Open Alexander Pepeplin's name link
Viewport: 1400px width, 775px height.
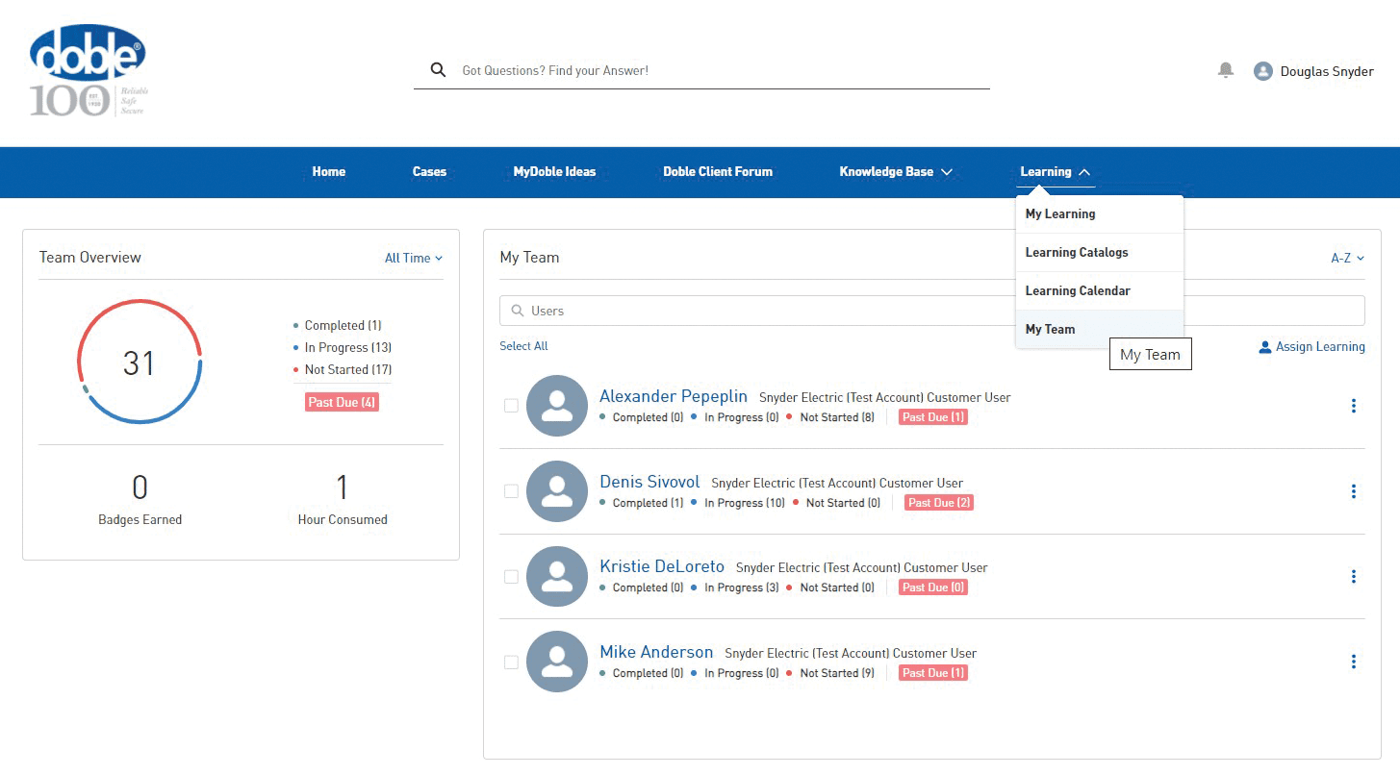[674, 396]
